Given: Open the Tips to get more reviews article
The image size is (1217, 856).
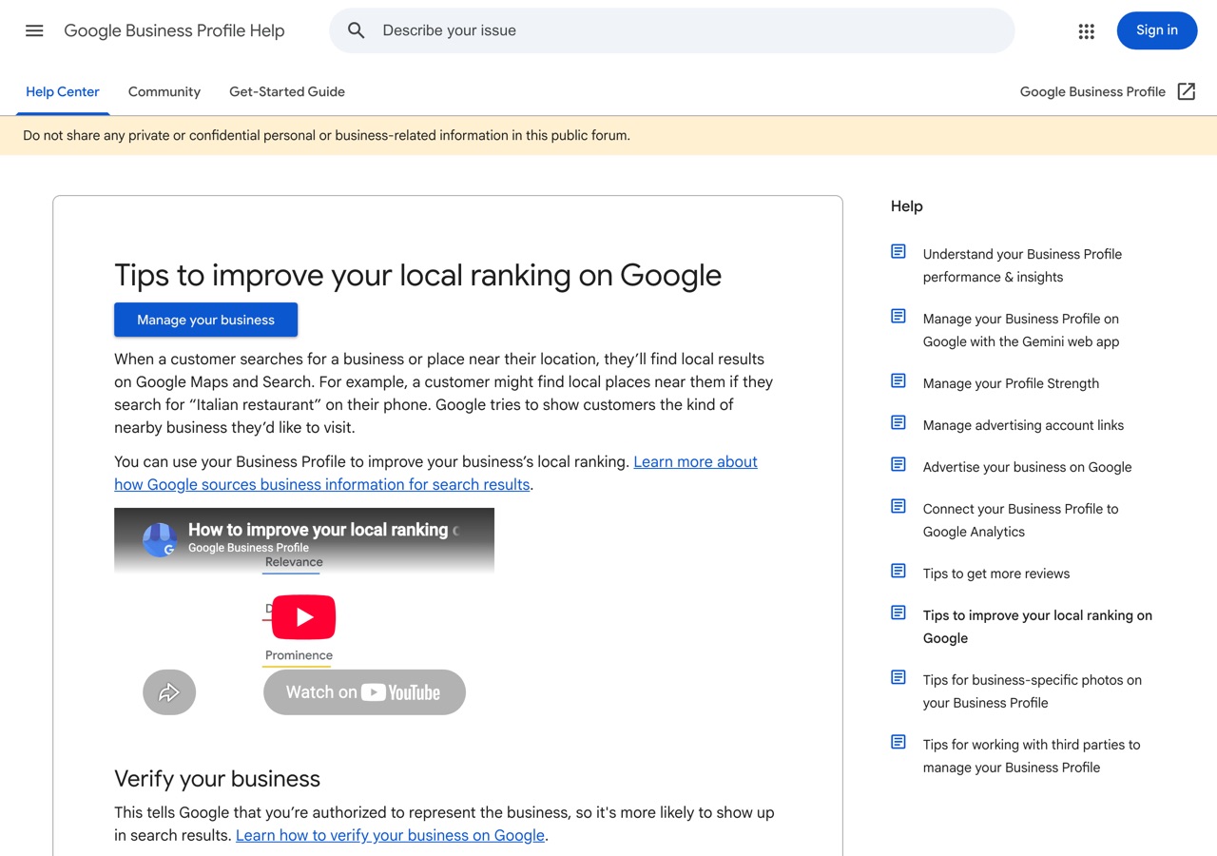Looking at the screenshot, I should [x=996, y=574].
